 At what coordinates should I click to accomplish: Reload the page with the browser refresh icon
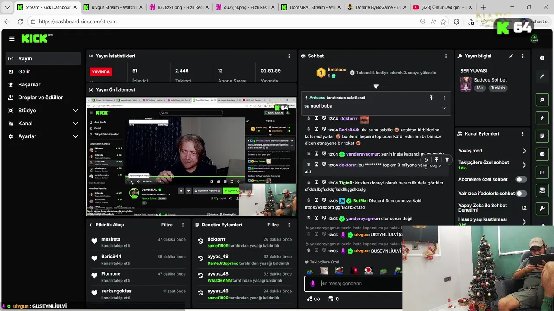tap(20, 22)
